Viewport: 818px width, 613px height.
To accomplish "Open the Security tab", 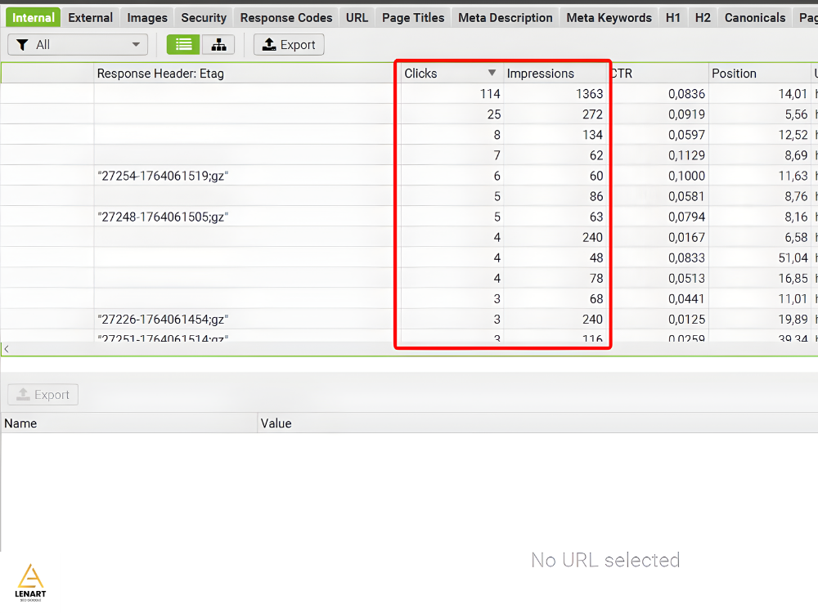I will [x=204, y=17].
